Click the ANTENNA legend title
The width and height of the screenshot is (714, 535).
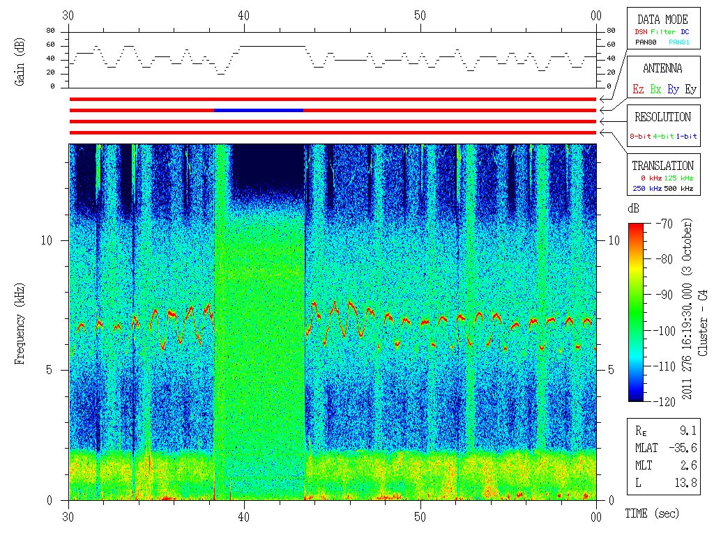pyautogui.click(x=662, y=69)
